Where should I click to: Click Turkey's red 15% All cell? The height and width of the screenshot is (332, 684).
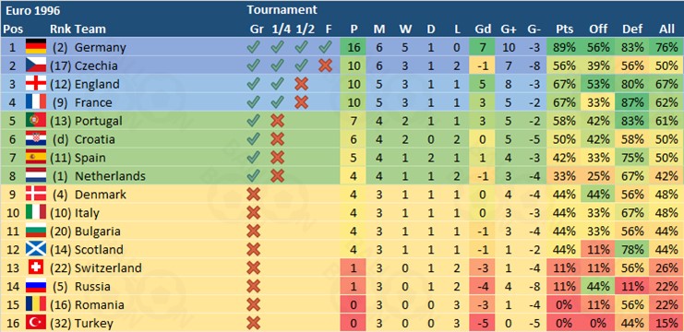pyautogui.click(x=667, y=324)
